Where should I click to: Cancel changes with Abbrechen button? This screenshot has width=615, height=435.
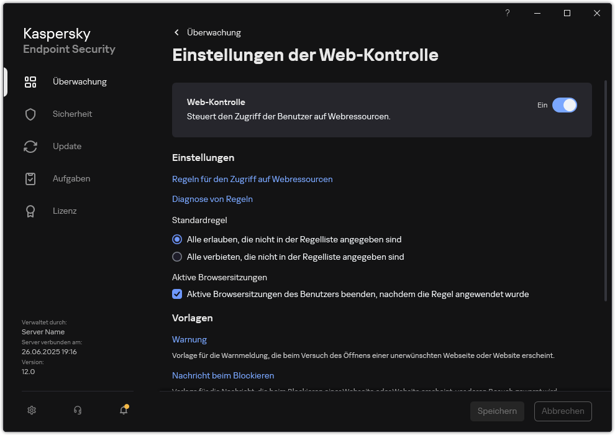[562, 411]
